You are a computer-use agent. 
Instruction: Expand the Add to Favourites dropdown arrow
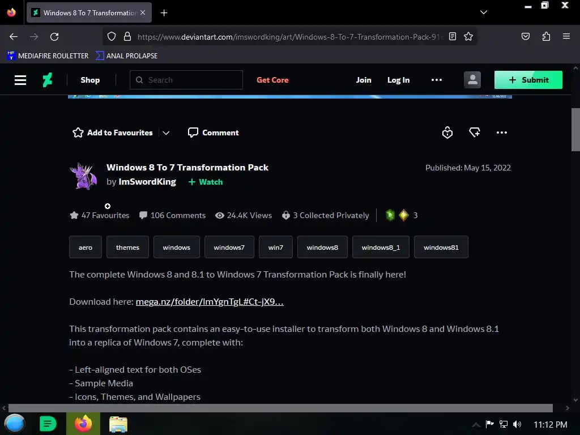click(x=166, y=133)
